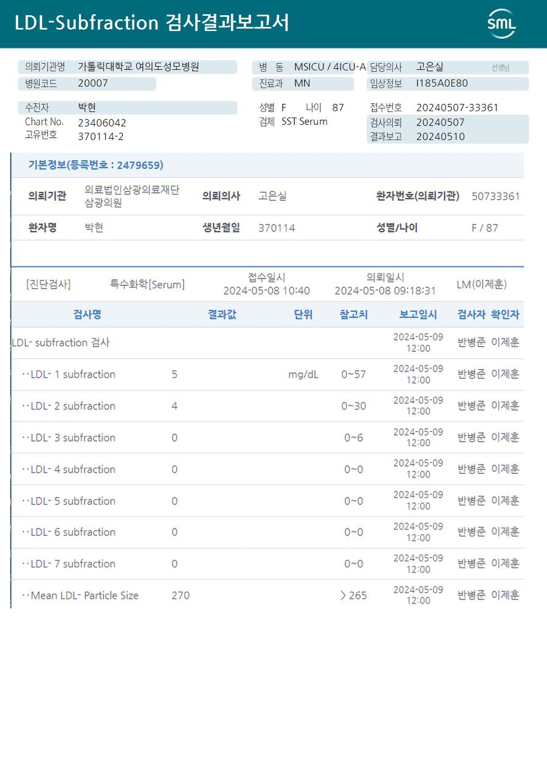Select reference range '0~6'
Image resolution: width=547 pixels, height=773 pixels.
[354, 437]
